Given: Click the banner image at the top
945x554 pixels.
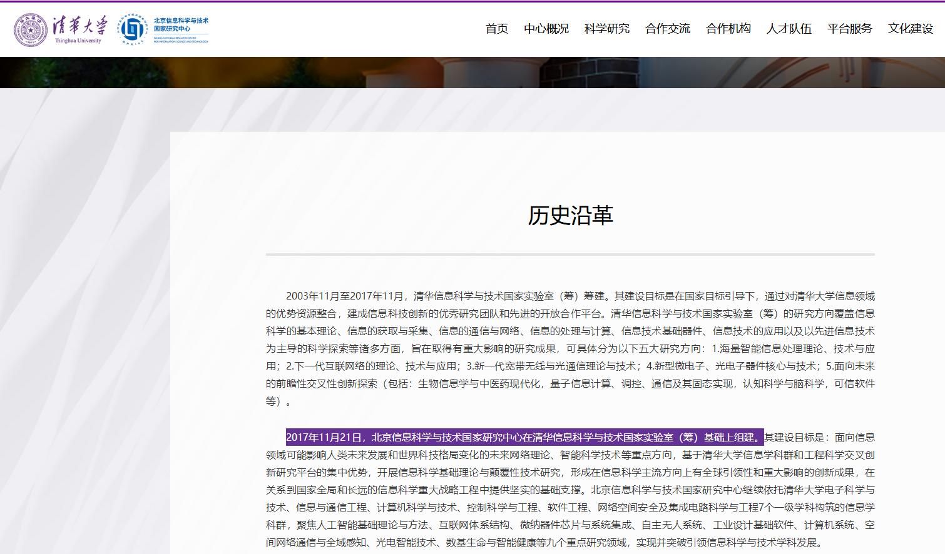Looking at the screenshot, I should pyautogui.click(x=472, y=71).
